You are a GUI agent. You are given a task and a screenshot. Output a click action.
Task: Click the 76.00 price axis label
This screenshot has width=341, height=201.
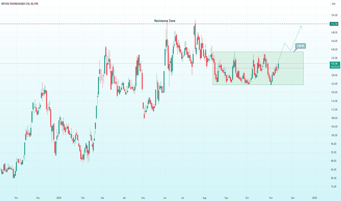[334, 187]
